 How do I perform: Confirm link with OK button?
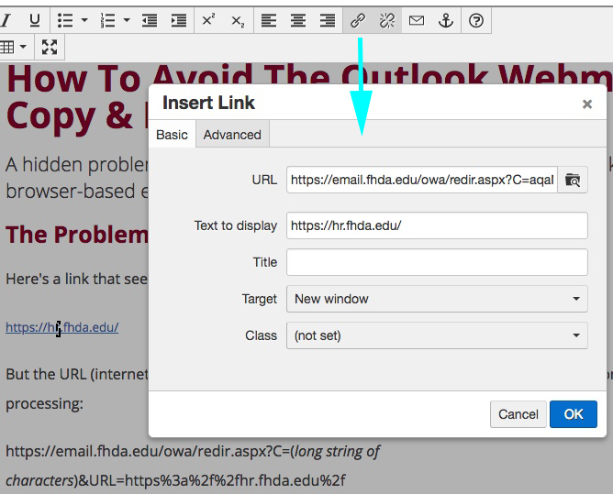[x=574, y=414]
